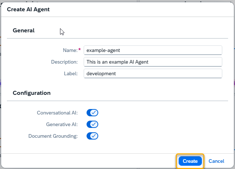Turn off the Generative AI toggle
The image size is (235, 169).
pyautogui.click(x=92, y=124)
